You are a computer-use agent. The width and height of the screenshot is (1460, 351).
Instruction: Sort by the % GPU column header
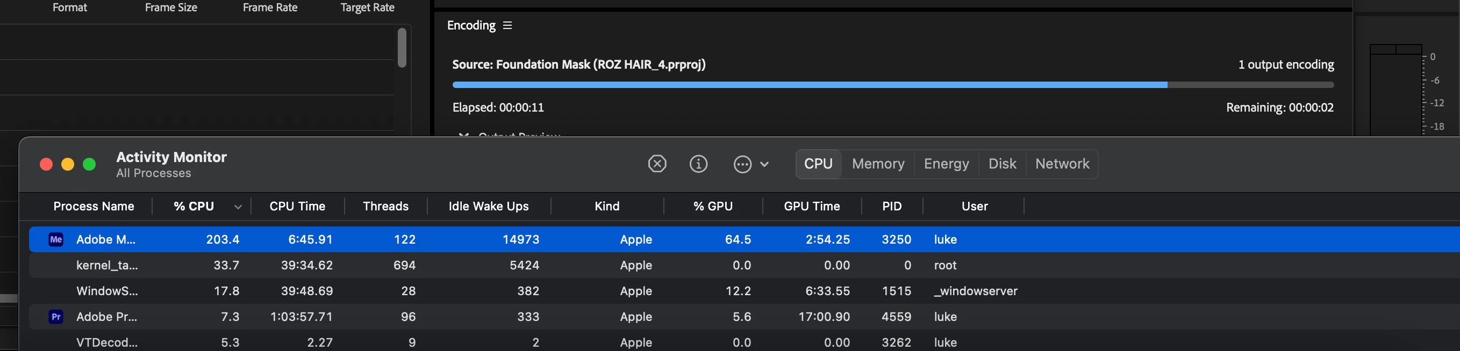713,207
